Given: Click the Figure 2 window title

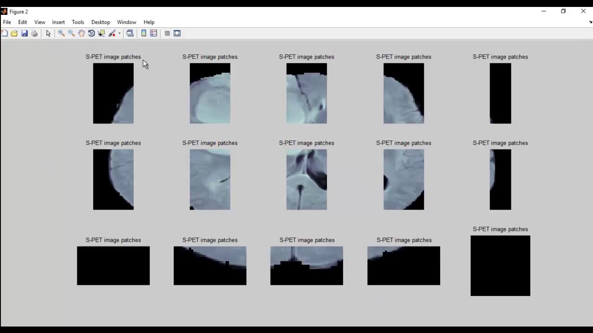Looking at the screenshot, I should coord(19,12).
